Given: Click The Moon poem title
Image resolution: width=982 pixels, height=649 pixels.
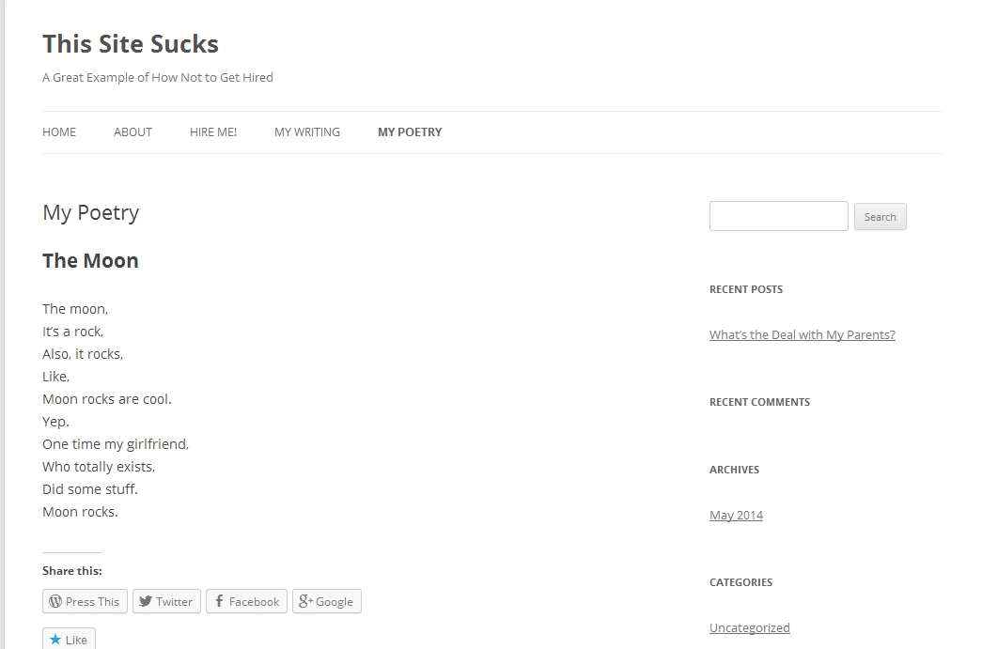Looking at the screenshot, I should coord(90,261).
